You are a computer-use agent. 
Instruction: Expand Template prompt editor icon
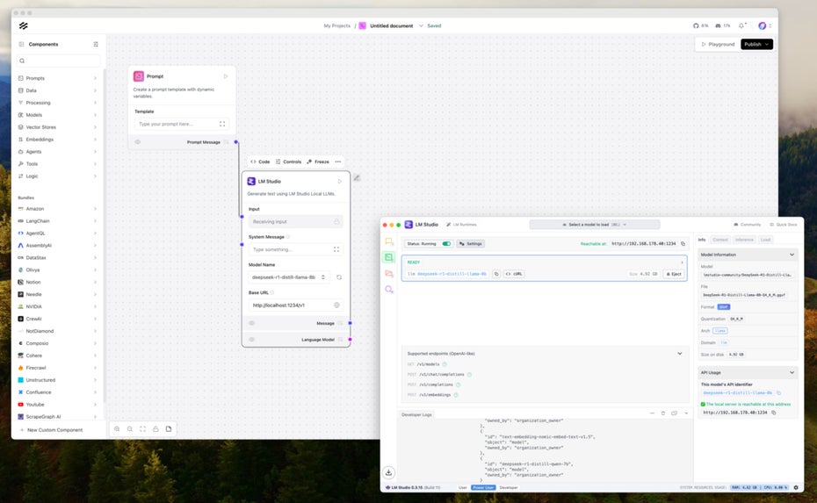pos(222,124)
